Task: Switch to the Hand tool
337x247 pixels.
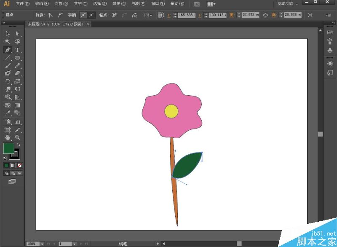Action: point(8,137)
